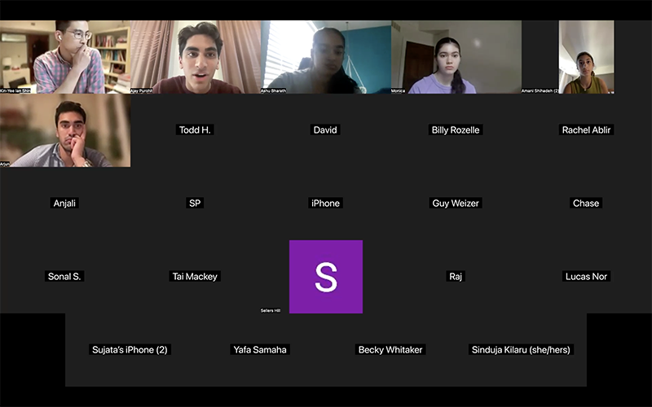
Task: Select the video tile labeled Monica
Action: 456,57
